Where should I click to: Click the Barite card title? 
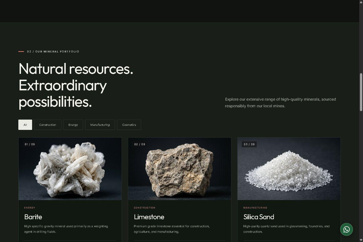pyautogui.click(x=33, y=217)
